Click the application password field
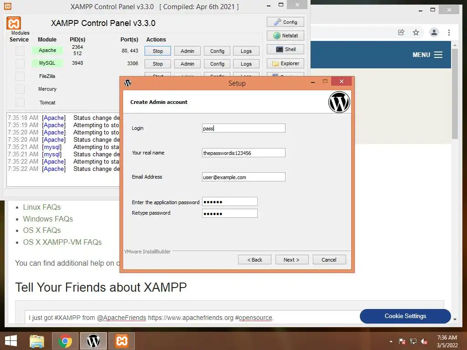Image resolution: width=467 pixels, height=350 pixels. click(x=230, y=201)
